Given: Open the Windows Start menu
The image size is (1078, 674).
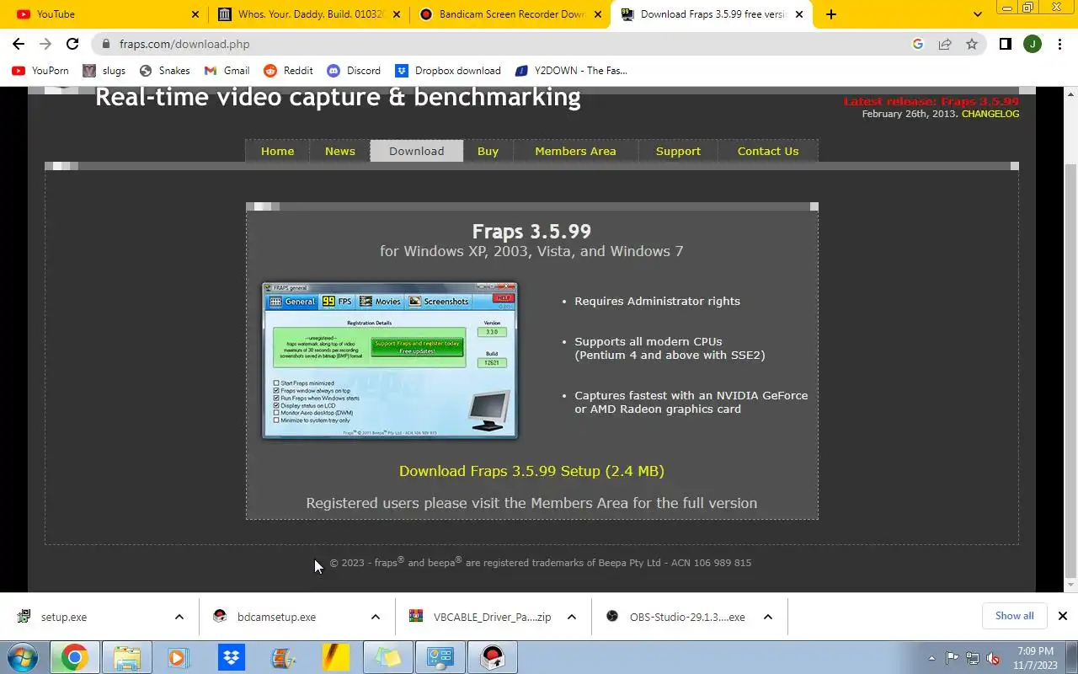Looking at the screenshot, I should 24,657.
